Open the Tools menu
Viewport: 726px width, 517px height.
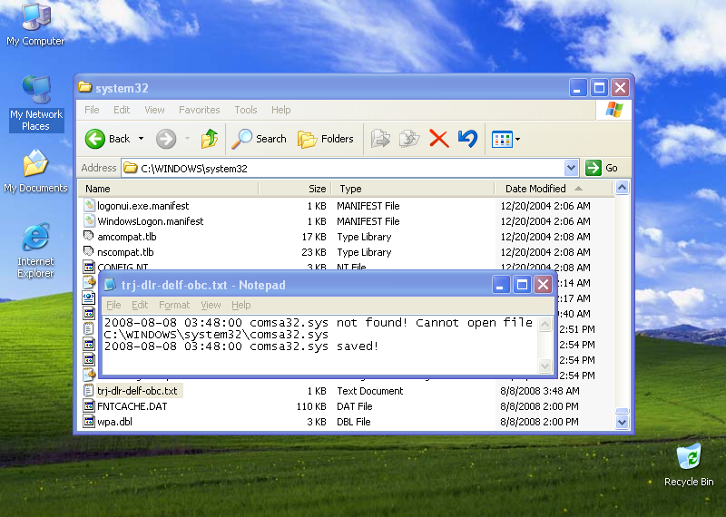pyautogui.click(x=245, y=110)
